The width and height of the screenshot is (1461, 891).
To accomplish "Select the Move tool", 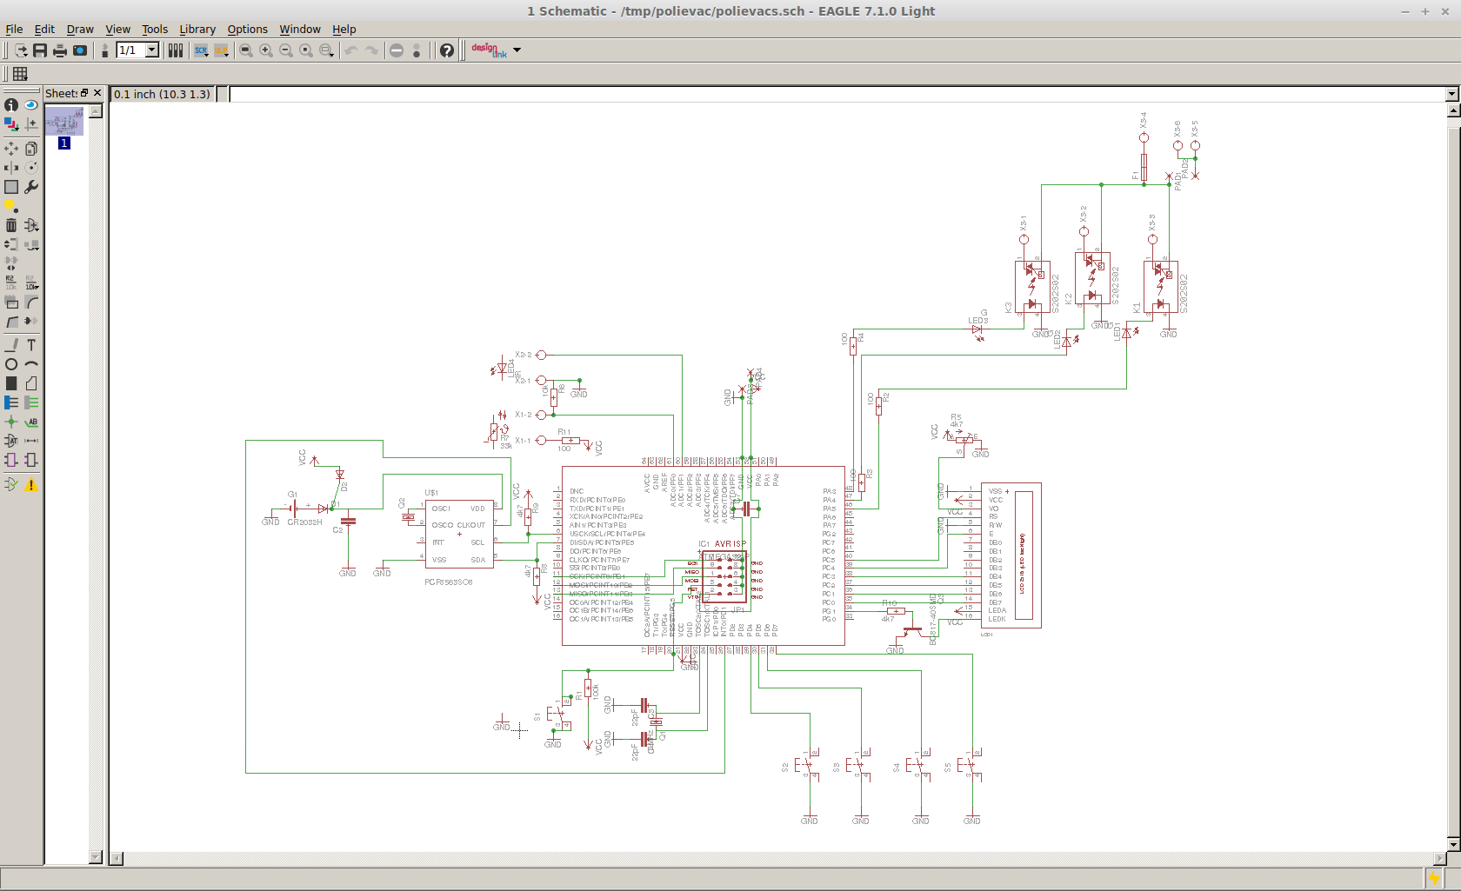I will click(x=10, y=149).
